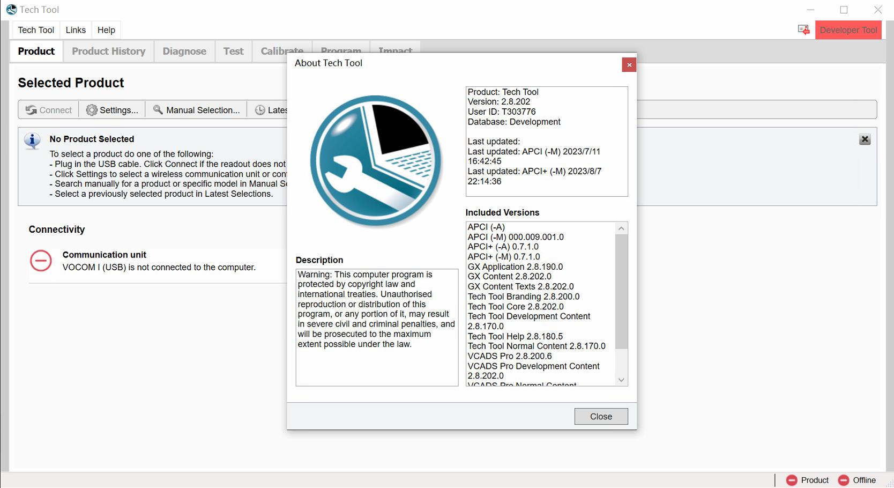Select APCI (-A) in Included Versions list
The image size is (894, 488).
click(x=486, y=227)
